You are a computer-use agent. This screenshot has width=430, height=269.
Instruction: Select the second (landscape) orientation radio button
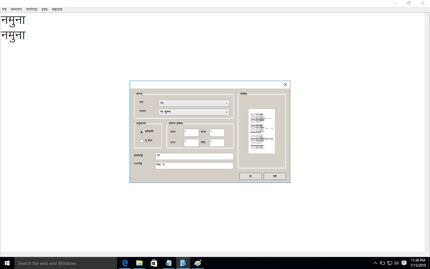coord(142,141)
